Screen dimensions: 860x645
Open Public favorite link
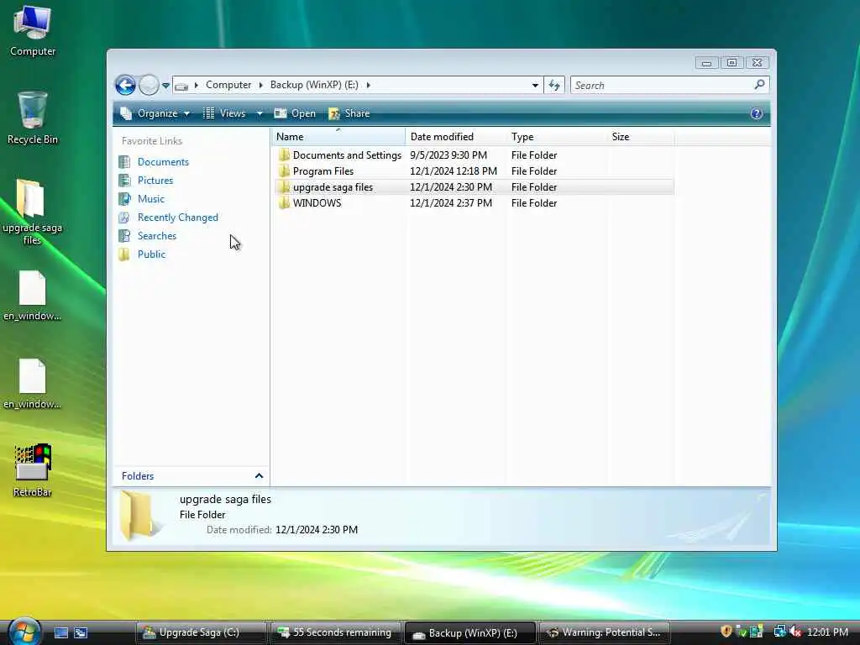click(x=151, y=254)
